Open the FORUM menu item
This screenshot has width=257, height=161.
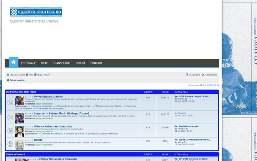80,63
